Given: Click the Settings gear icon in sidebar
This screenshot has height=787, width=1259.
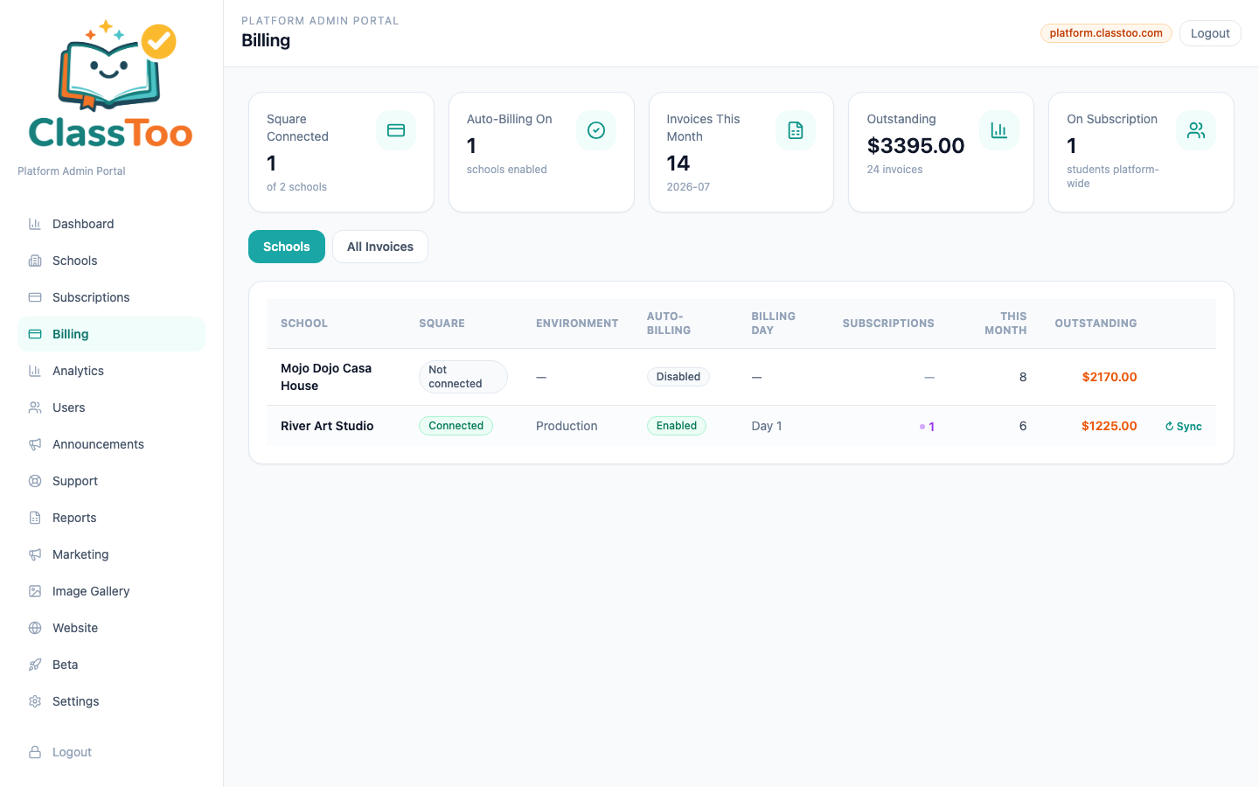Looking at the screenshot, I should (x=35, y=701).
